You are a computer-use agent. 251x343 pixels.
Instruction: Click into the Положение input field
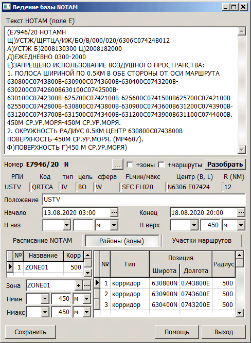tap(144, 200)
